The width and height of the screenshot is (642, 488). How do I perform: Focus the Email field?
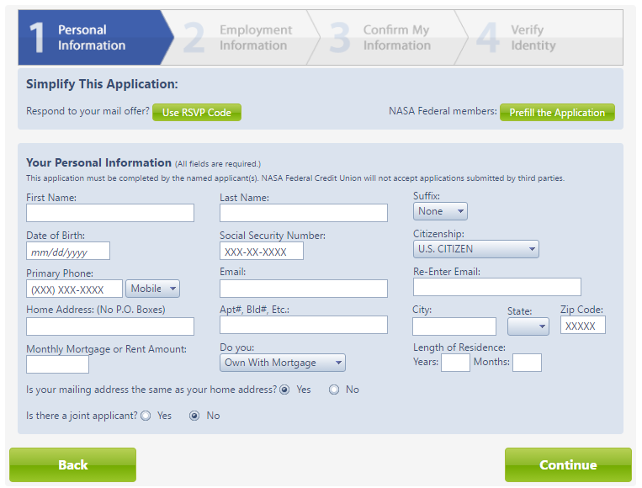point(304,289)
